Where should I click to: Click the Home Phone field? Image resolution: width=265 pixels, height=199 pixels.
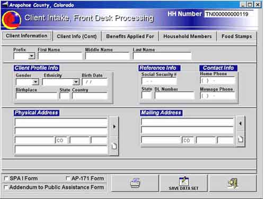click(x=218, y=80)
